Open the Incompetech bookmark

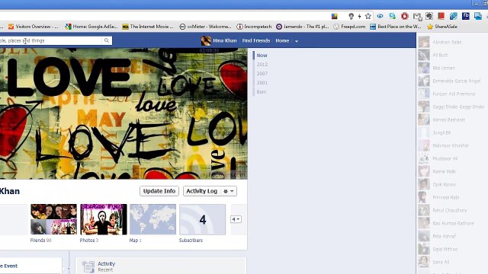click(x=254, y=27)
